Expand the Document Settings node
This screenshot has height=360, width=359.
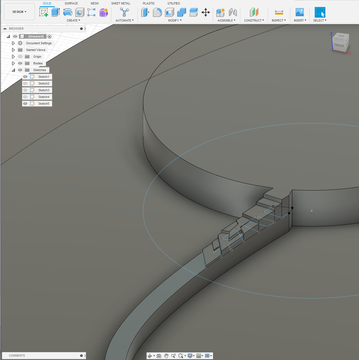13,43
